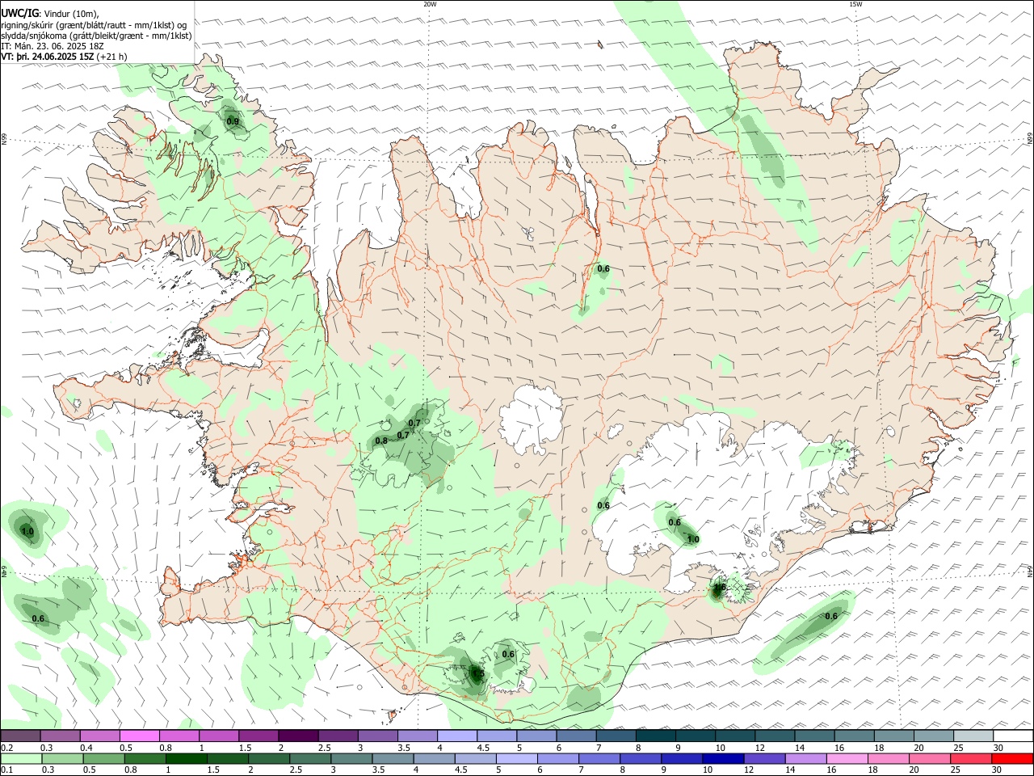
Task: Click the '0.1' label in the bottom scale row
Action: tap(6, 770)
